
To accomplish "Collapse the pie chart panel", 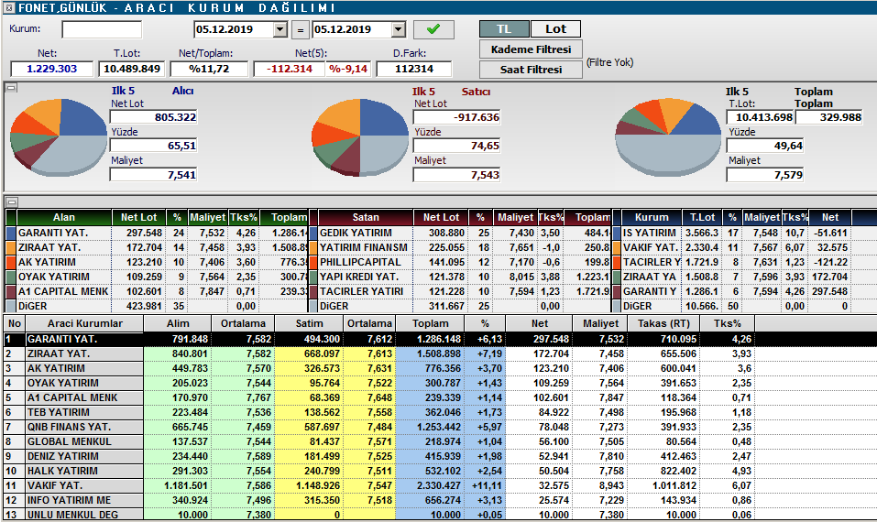I will 11,88.
